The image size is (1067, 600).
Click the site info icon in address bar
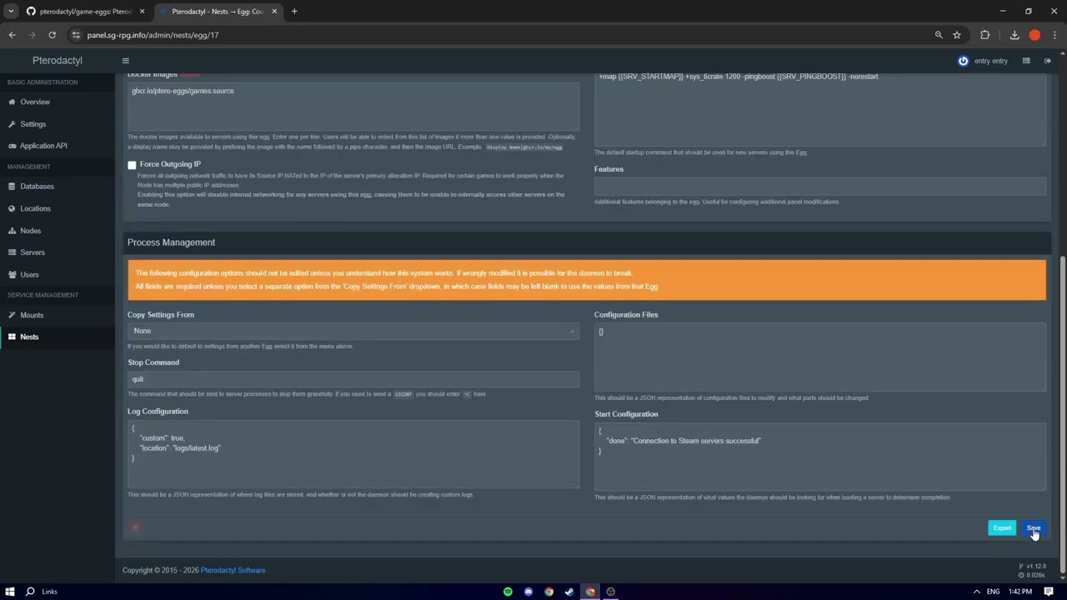[x=76, y=35]
